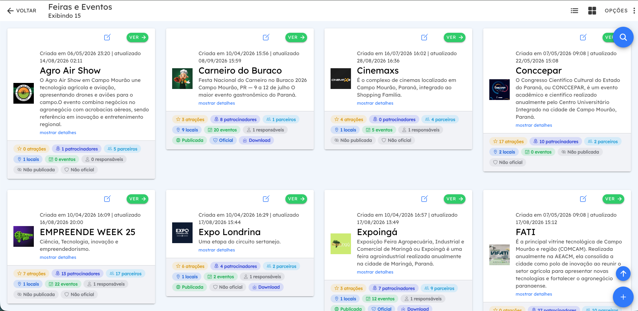Viewport: 638px width, 311px height.
Task: Click the blue plus add button
Action: [623, 297]
